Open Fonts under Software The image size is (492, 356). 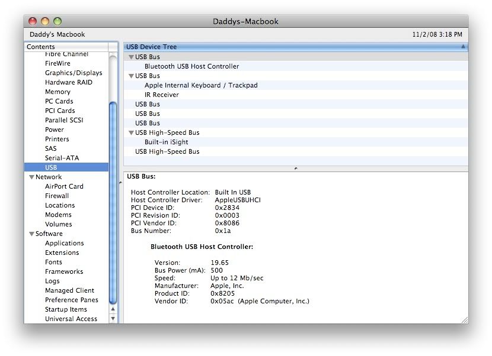click(53, 262)
